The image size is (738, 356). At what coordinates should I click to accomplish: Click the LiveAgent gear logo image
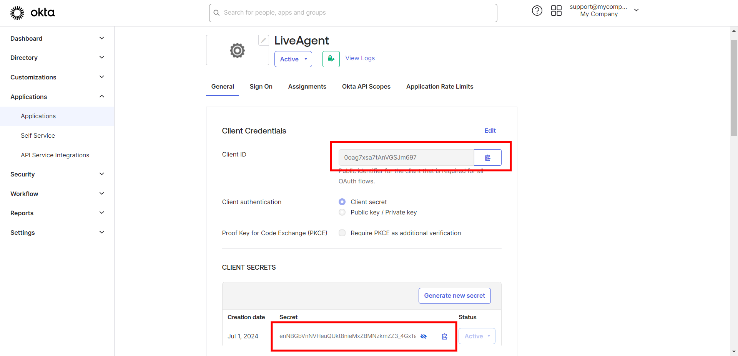tap(237, 51)
